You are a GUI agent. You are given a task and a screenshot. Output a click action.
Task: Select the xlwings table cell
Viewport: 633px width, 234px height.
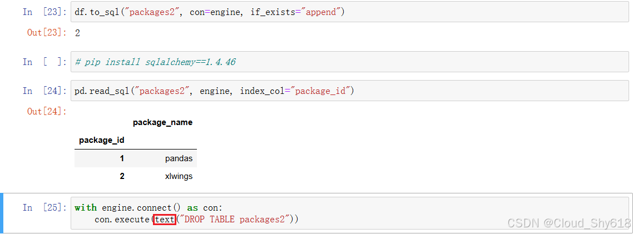[177, 176]
